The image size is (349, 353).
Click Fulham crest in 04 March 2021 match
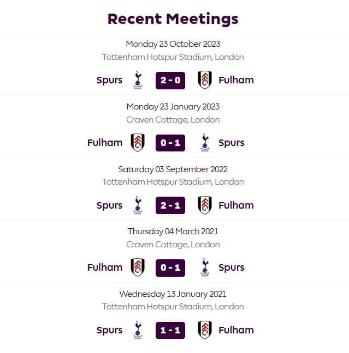[138, 267]
